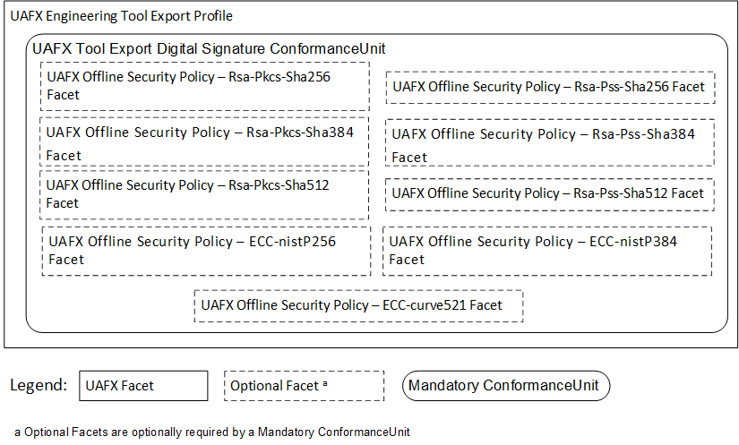Click the ECC-curve521 Facet box

tap(358, 306)
